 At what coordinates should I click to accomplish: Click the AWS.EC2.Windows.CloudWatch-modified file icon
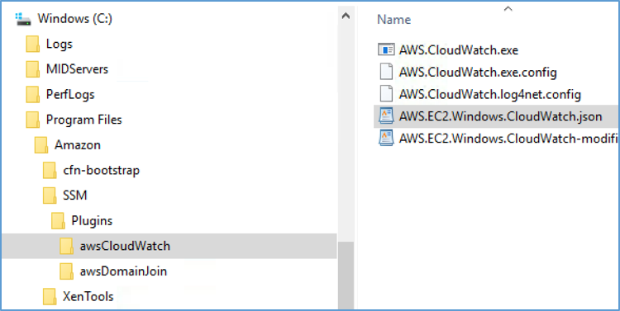(x=386, y=139)
